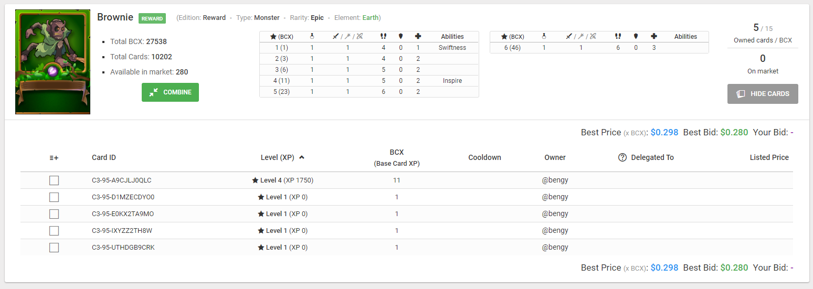813x289 pixels.
Task: Toggle Level (XP) sort arrow
Action: [302, 157]
